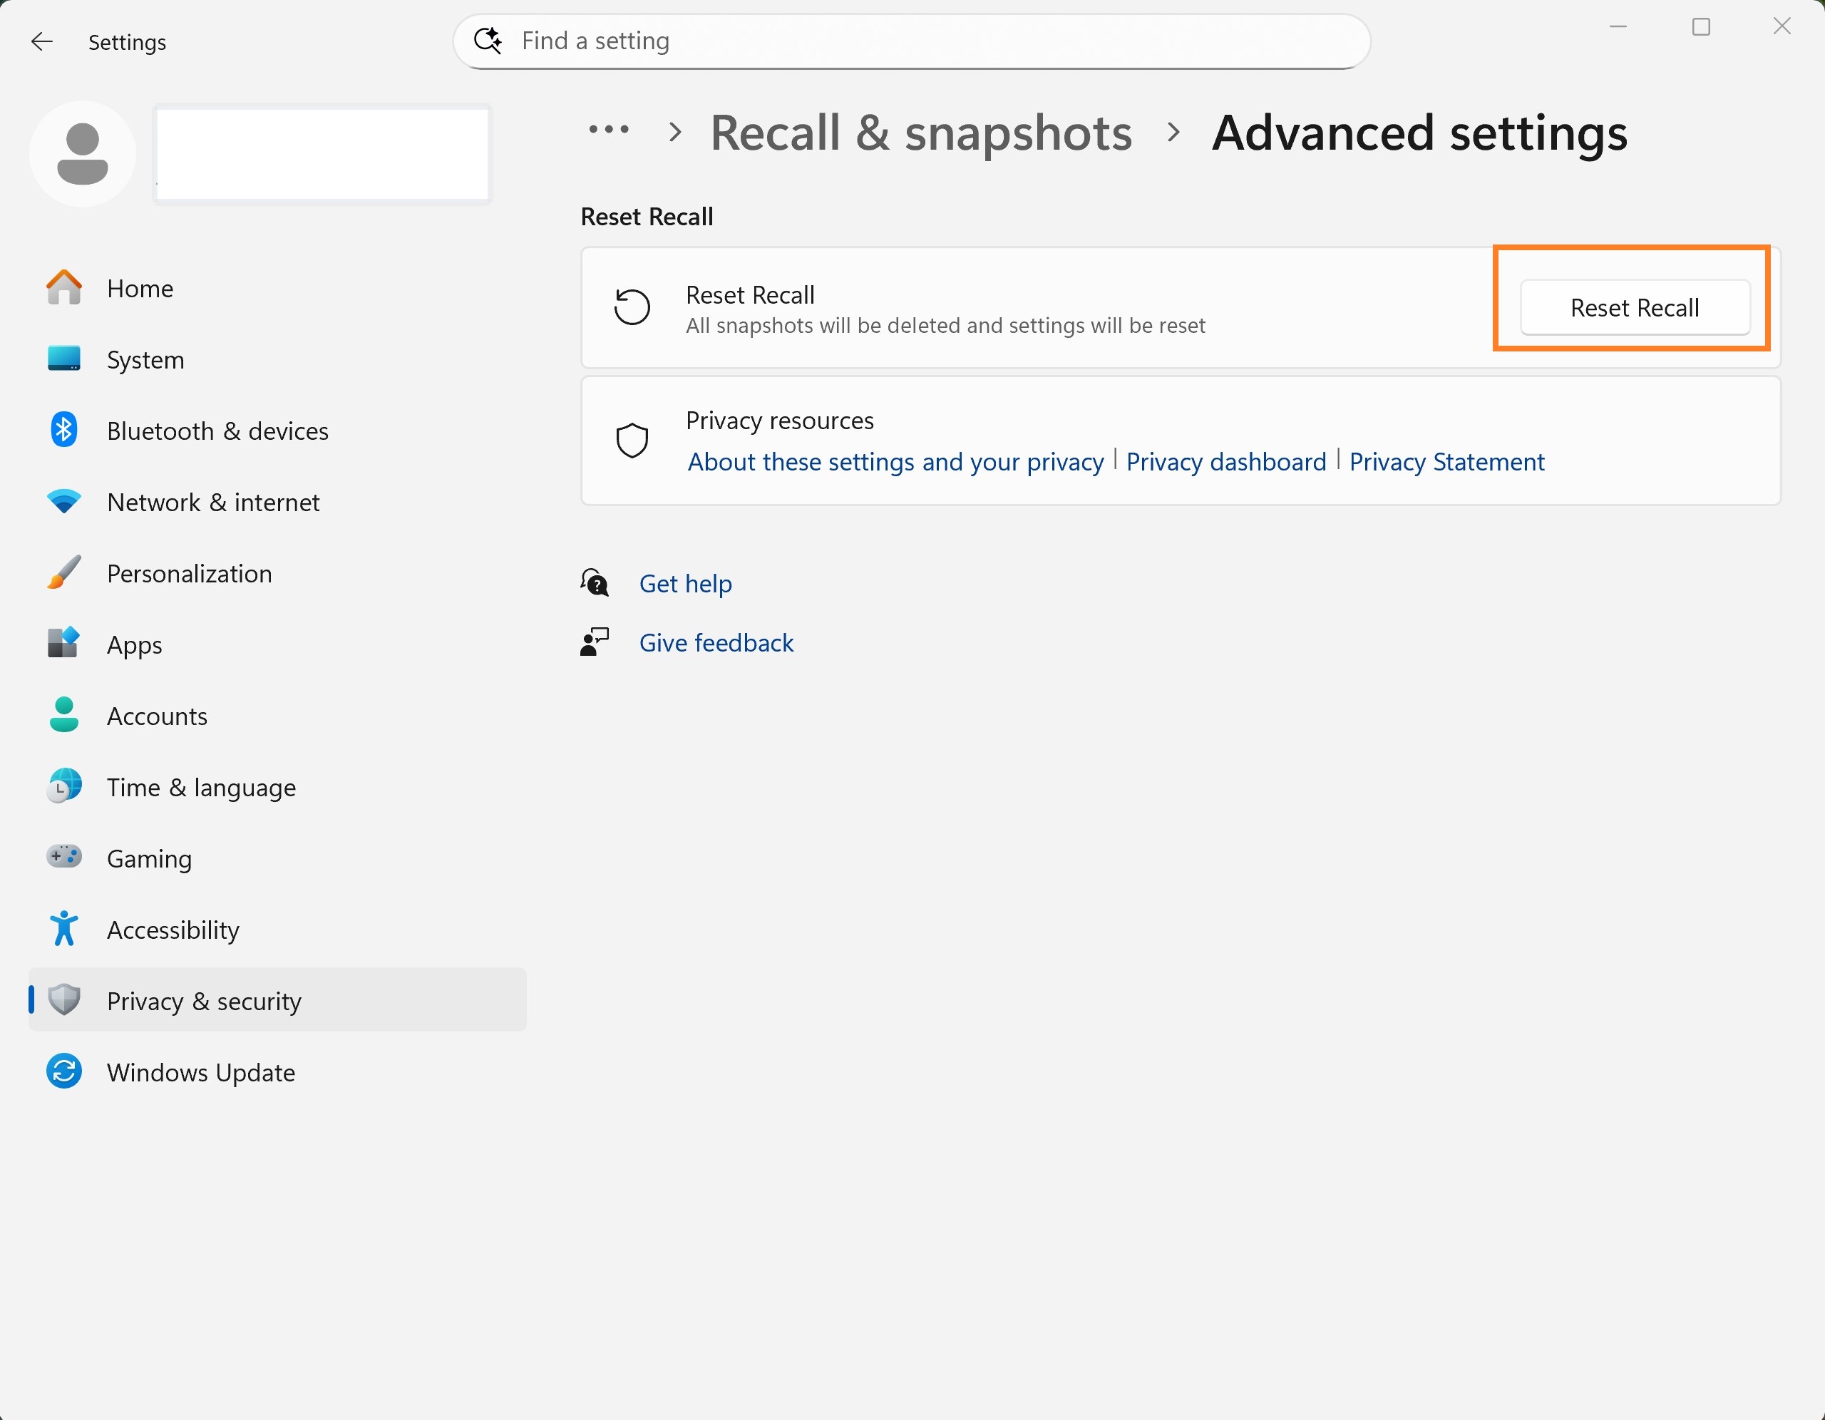Open Home settings page
Viewport: 1825px width, 1420px height.
click(x=277, y=288)
